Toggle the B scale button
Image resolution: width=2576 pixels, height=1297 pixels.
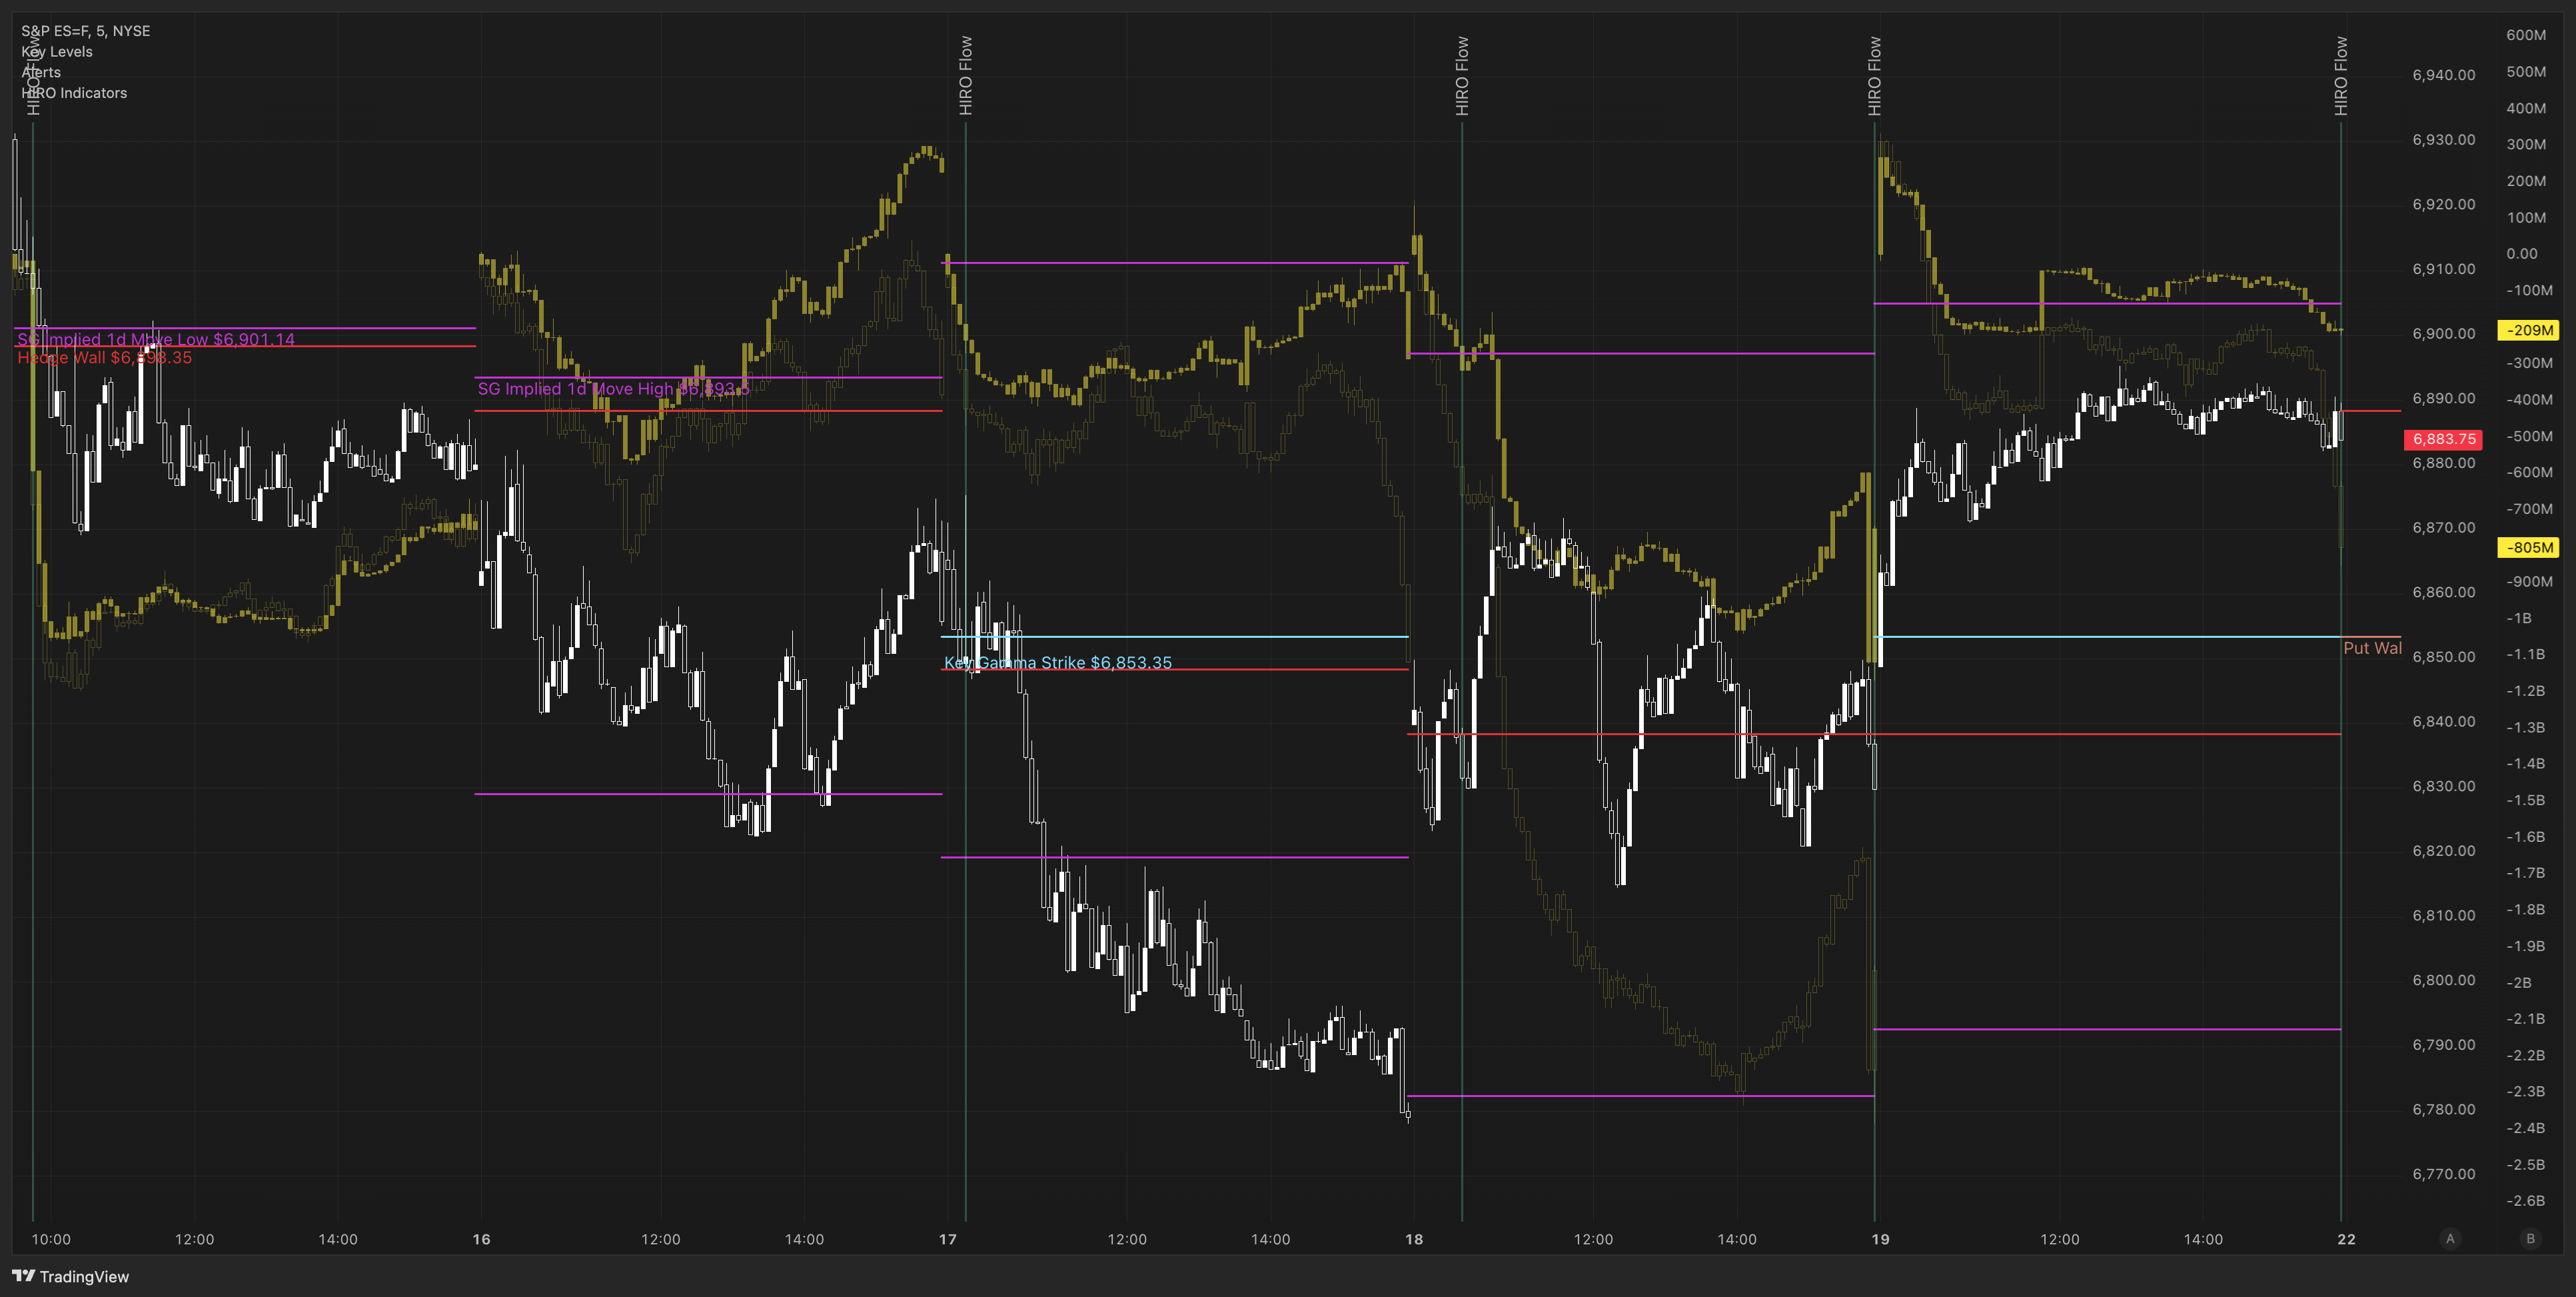[2530, 1239]
